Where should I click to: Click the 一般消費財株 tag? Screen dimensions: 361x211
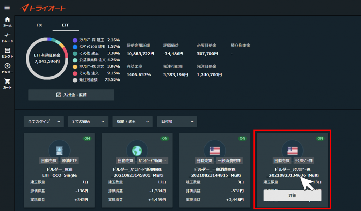click(230, 161)
